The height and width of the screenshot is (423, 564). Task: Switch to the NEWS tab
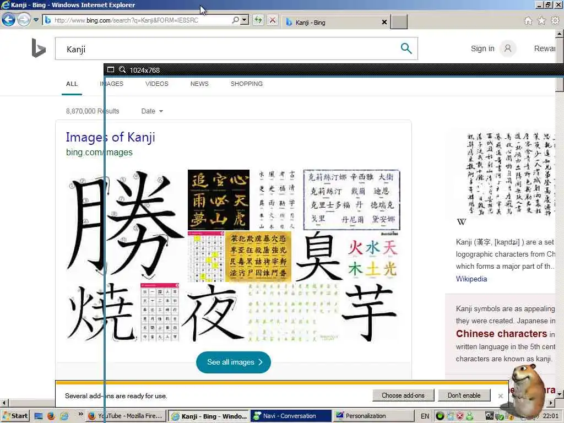[199, 84]
